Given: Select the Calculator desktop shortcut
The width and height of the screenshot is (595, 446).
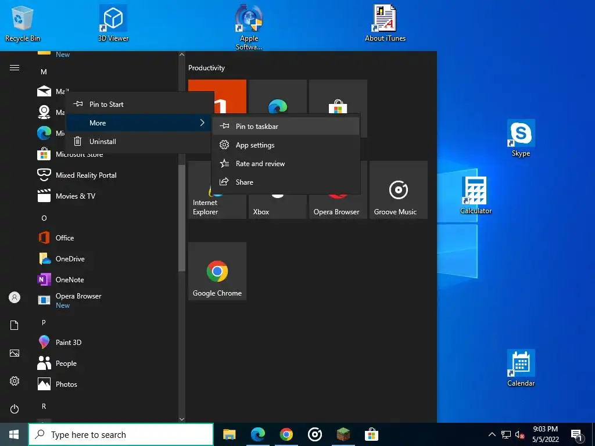Looking at the screenshot, I should coord(476,196).
